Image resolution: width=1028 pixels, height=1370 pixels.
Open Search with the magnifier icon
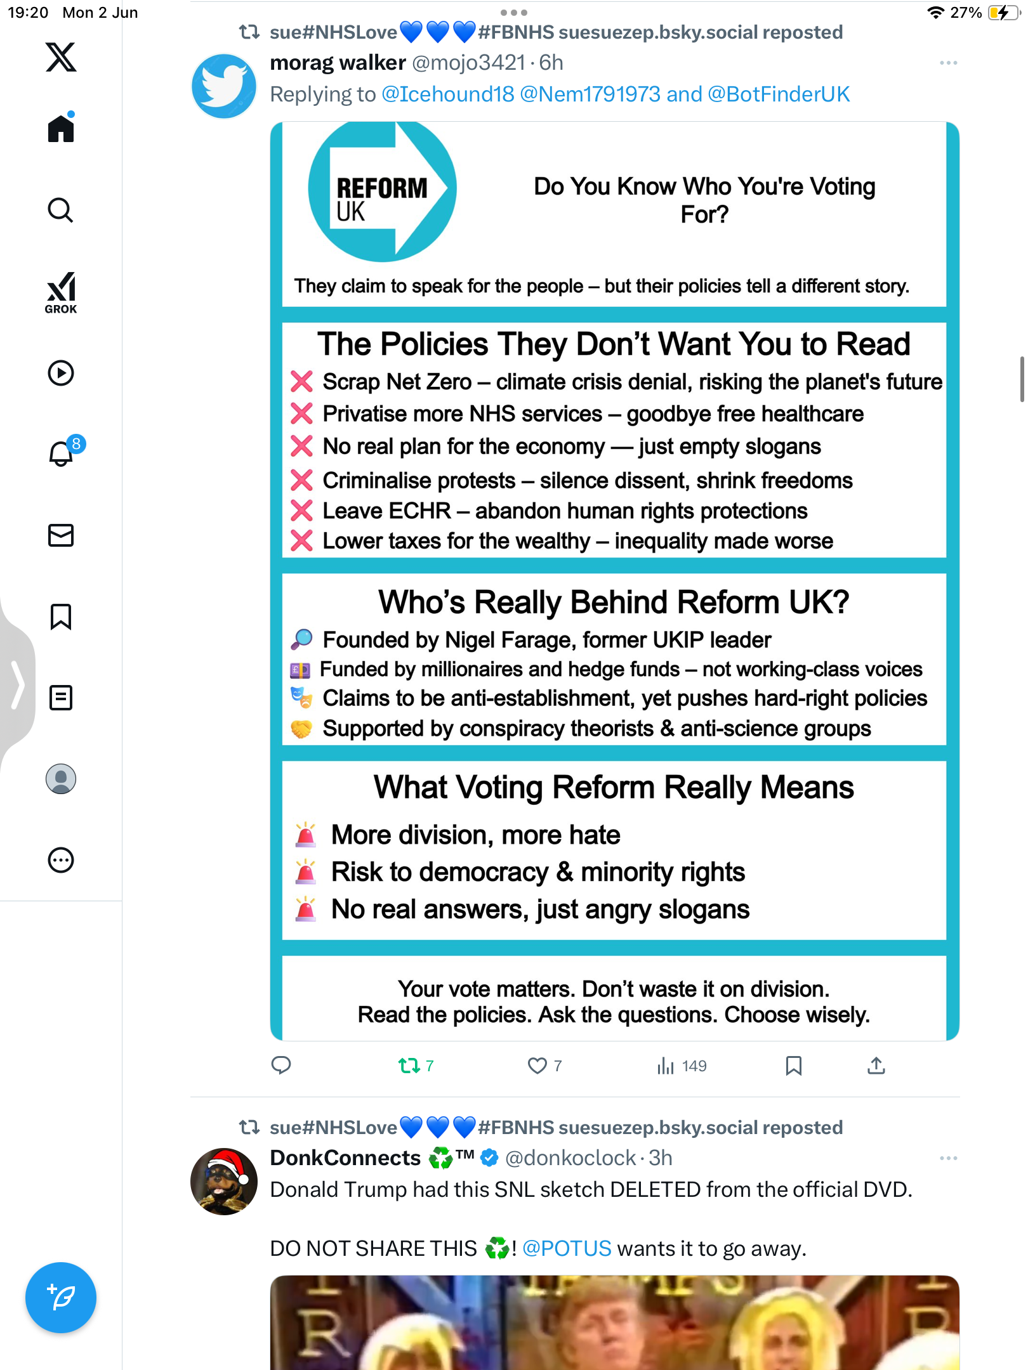(61, 210)
